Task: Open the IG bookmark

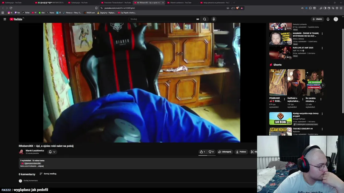Action: 10,13
